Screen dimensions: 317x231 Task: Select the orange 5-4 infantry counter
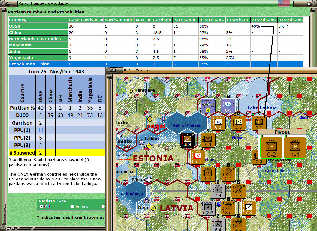[x=208, y=174]
